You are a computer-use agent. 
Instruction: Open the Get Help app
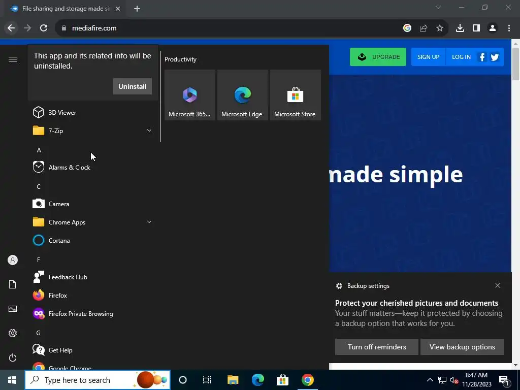[x=93, y=350]
